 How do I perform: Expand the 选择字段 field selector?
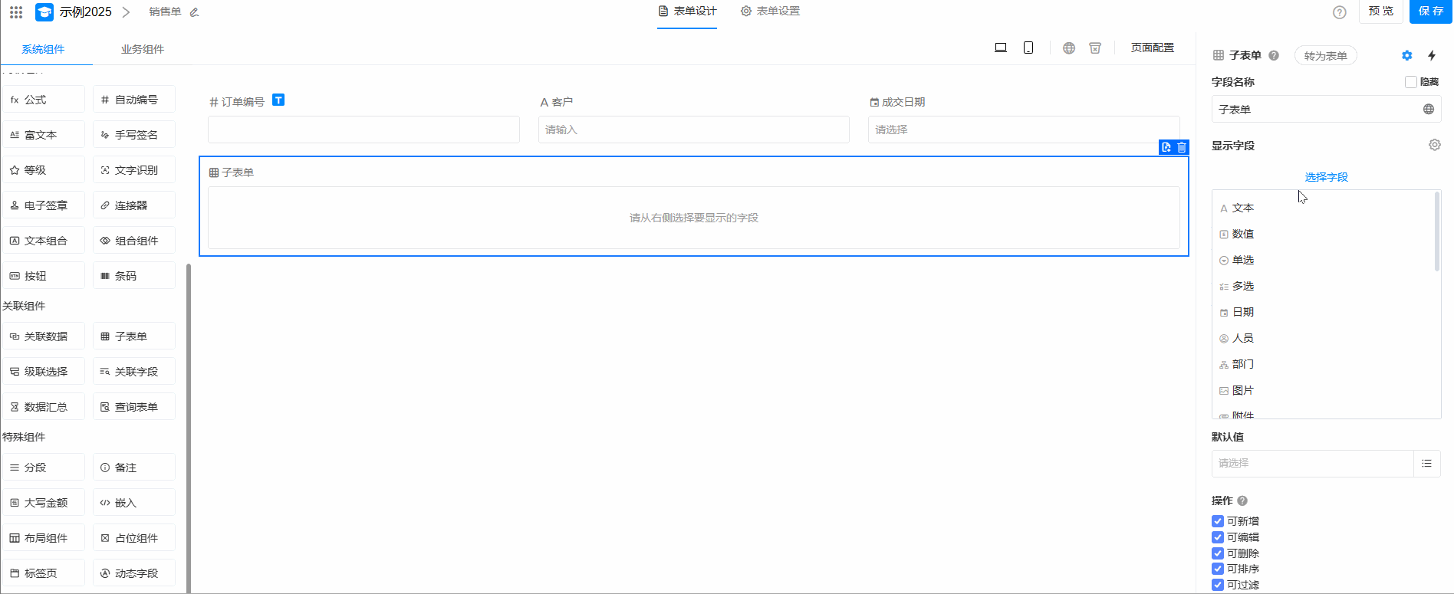point(1326,177)
